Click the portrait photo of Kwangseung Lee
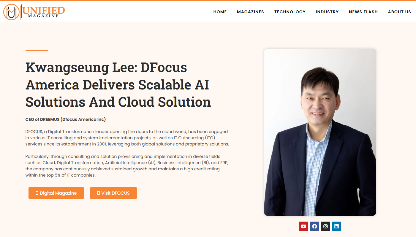 tap(320, 132)
